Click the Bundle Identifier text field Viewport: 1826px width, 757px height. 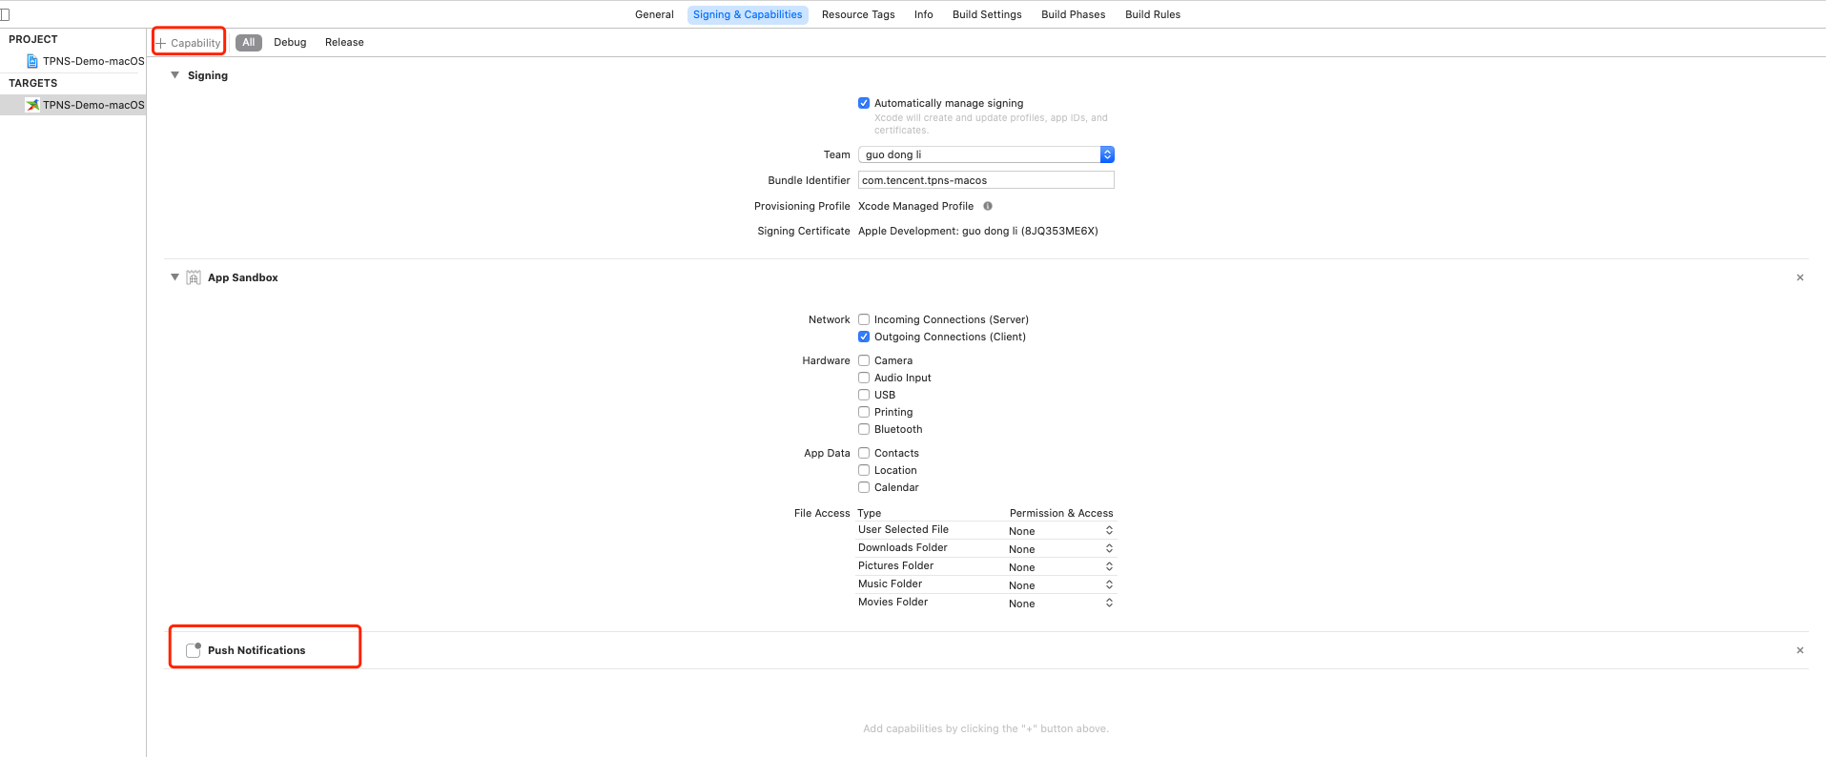click(x=986, y=180)
